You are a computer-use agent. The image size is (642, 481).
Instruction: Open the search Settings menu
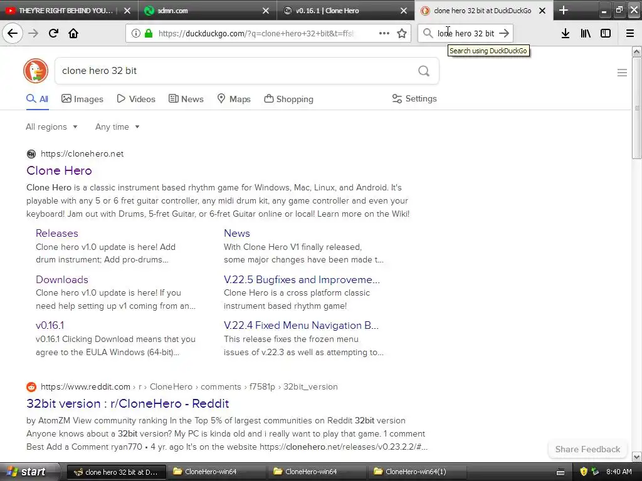[414, 98]
